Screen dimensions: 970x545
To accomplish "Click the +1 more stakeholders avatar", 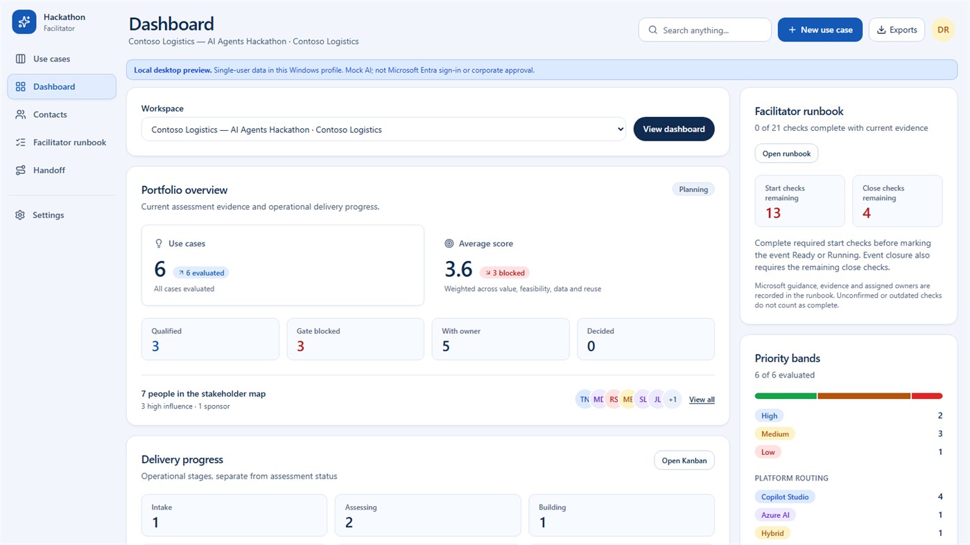I will coord(673,399).
